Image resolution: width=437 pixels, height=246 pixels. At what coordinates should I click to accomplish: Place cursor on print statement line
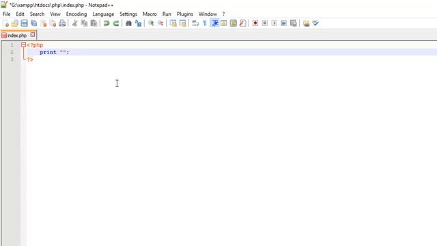click(231, 52)
